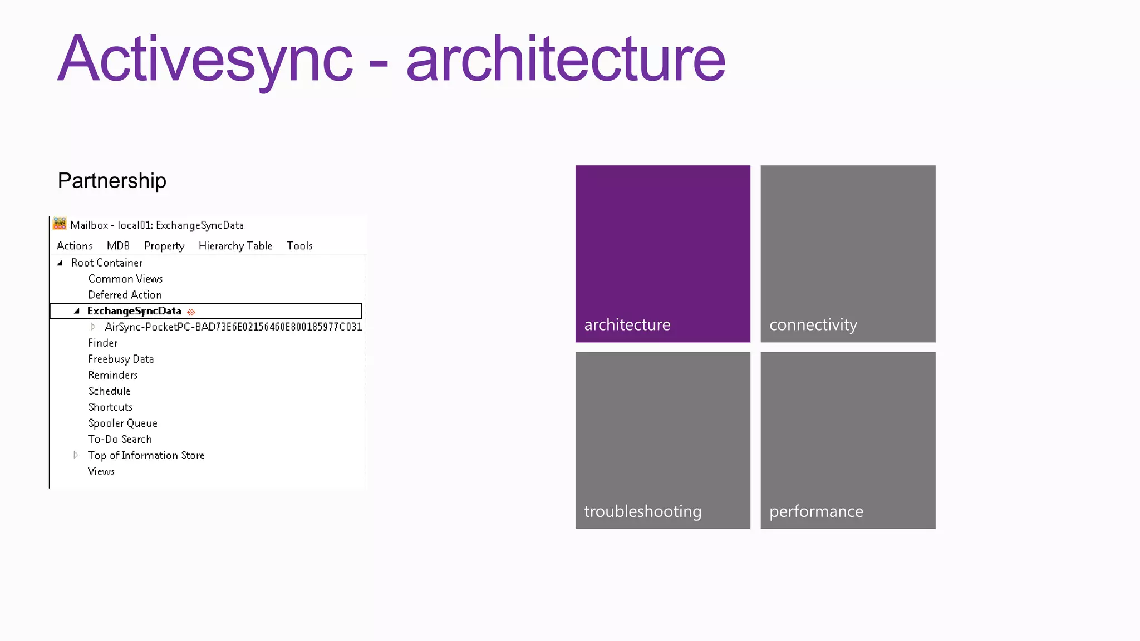
Task: Select the Top of Information Store folder
Action: (x=146, y=455)
